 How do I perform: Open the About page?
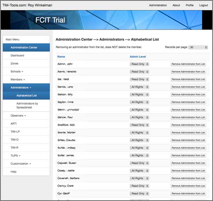coord(176,5)
